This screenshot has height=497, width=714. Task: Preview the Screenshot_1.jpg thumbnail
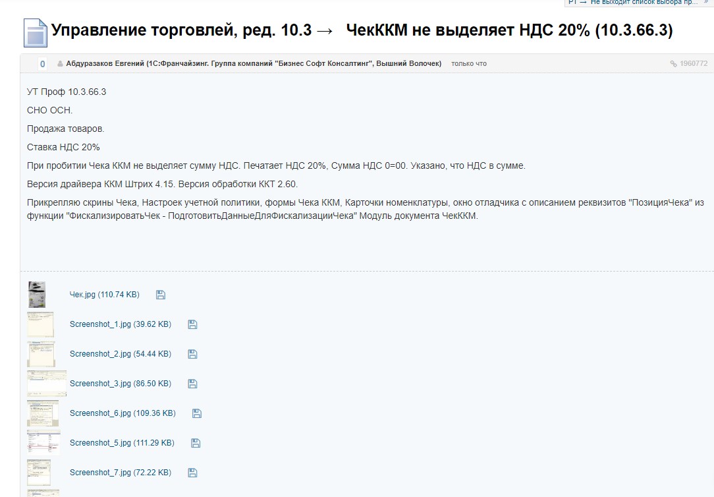(41, 324)
